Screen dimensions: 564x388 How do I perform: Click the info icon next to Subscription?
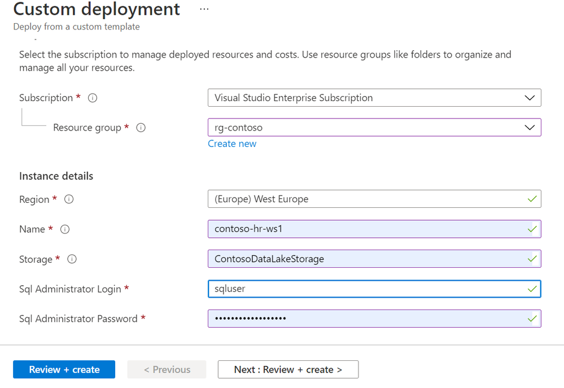[93, 98]
